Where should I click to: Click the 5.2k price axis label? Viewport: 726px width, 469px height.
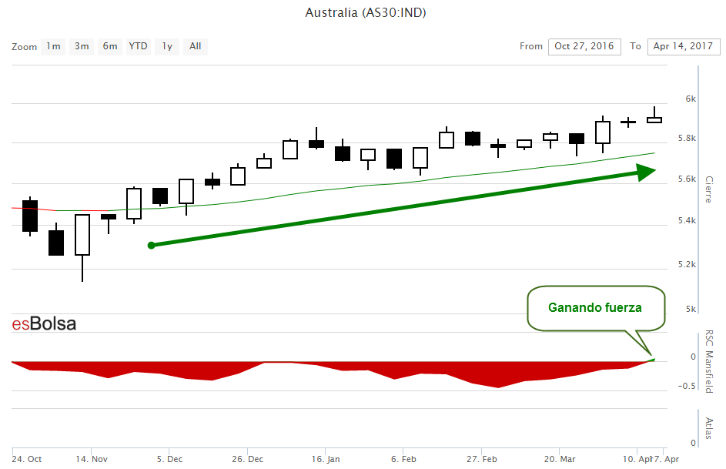pos(687,264)
